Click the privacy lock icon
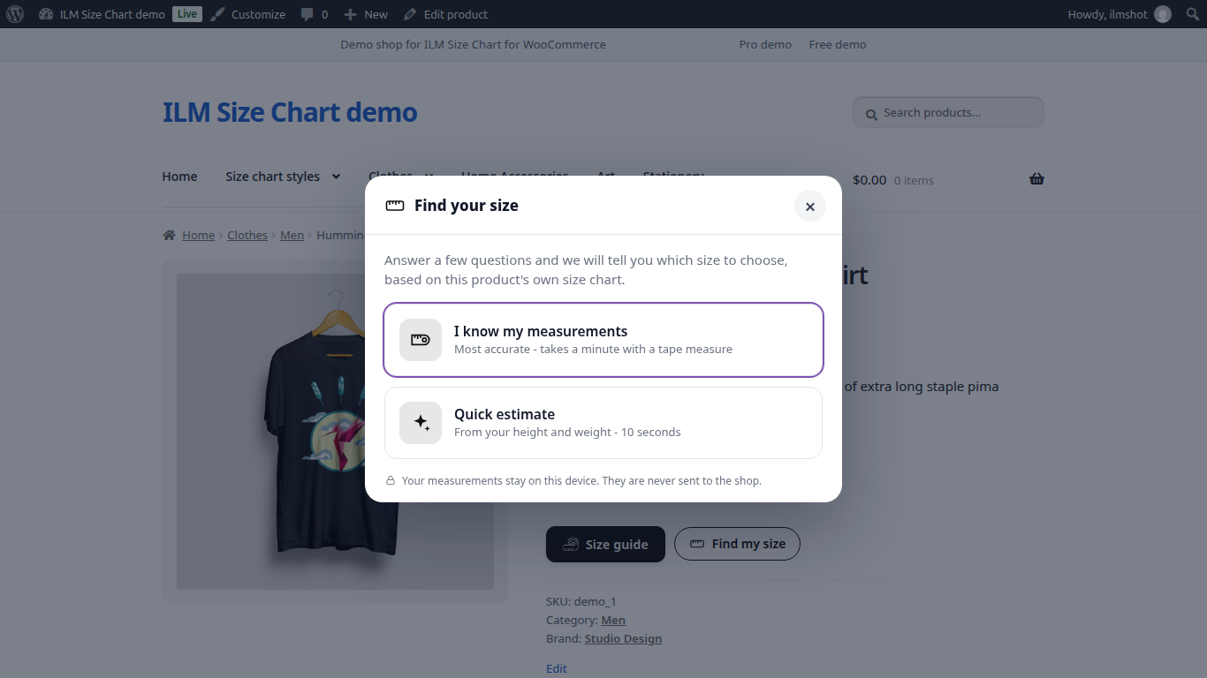 [x=391, y=481]
